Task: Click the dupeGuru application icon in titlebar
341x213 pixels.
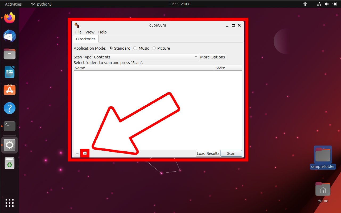Action: [77, 25]
